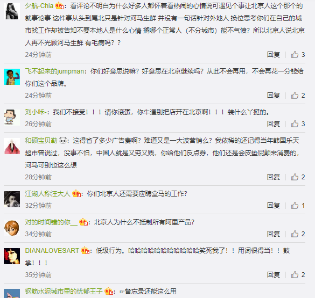Open avatar of 飞不起来的jumpman
Viewport: 315px width, 298px height.
(x=12, y=77)
